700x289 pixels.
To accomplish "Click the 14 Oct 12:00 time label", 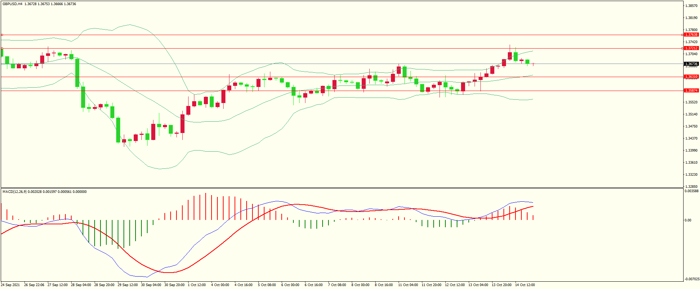I will (x=525, y=285).
